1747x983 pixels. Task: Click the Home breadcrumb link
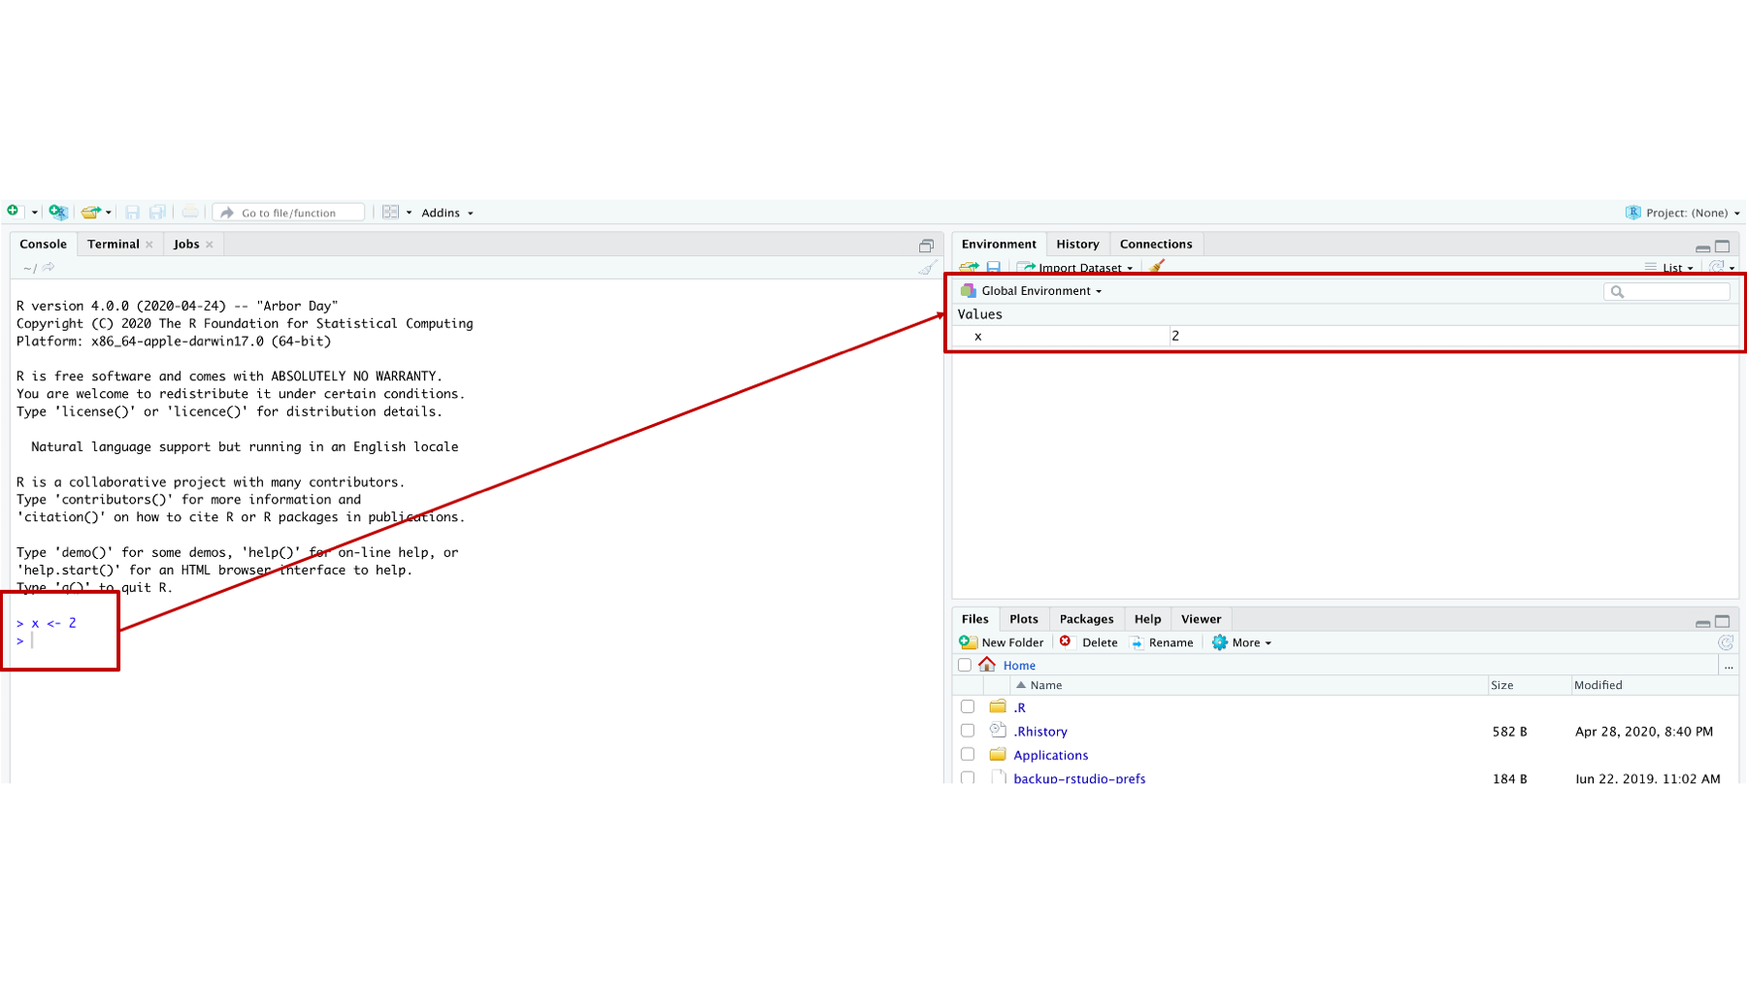(x=1019, y=666)
